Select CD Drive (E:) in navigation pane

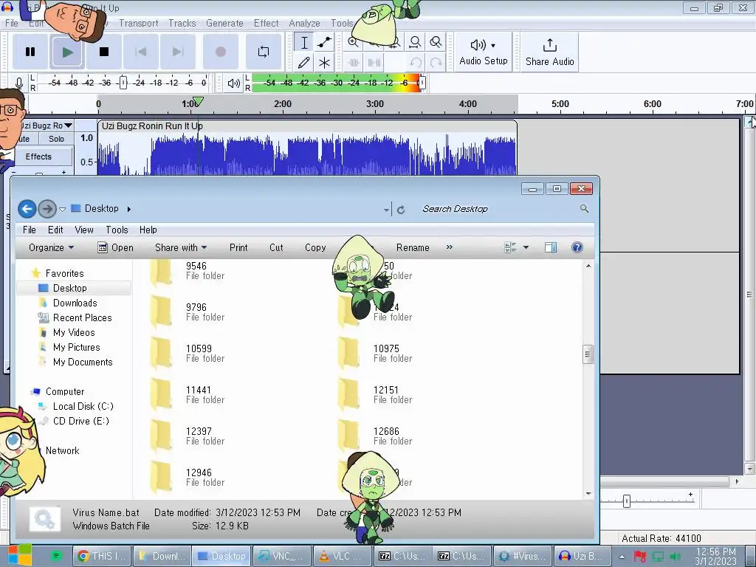click(x=81, y=421)
